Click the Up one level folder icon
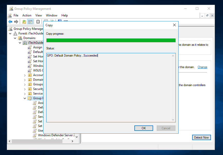 pyautogui.click(x=24, y=22)
